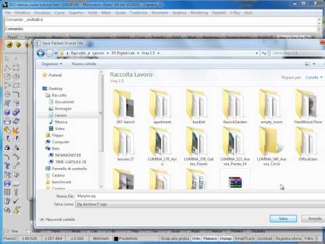Viewport: 325px width, 244px height.
Task: Select the Polyline tool in Rhino toolbar
Action: (x=7, y=68)
